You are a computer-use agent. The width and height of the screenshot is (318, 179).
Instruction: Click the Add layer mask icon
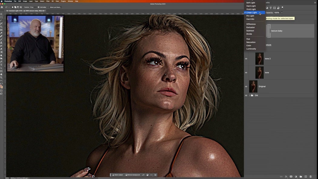(x=291, y=177)
